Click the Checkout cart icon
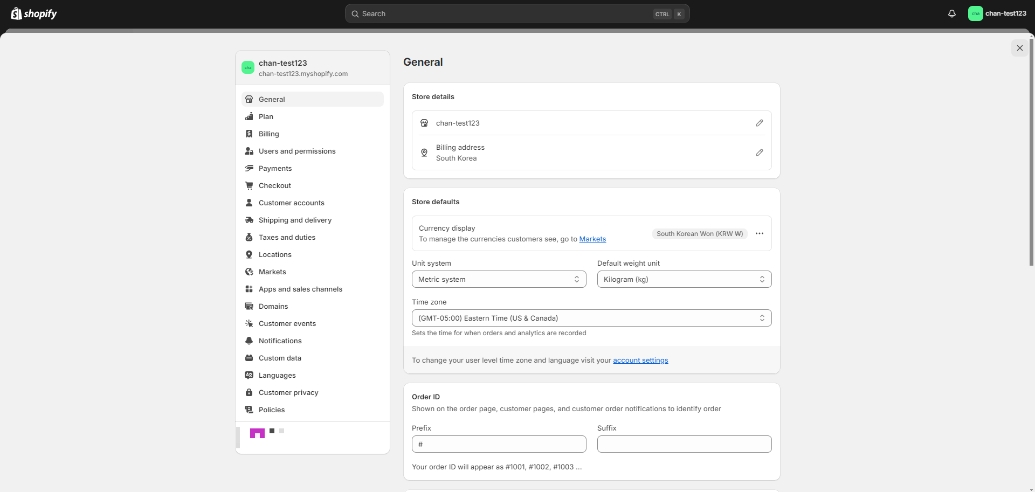The image size is (1035, 492). (x=249, y=185)
